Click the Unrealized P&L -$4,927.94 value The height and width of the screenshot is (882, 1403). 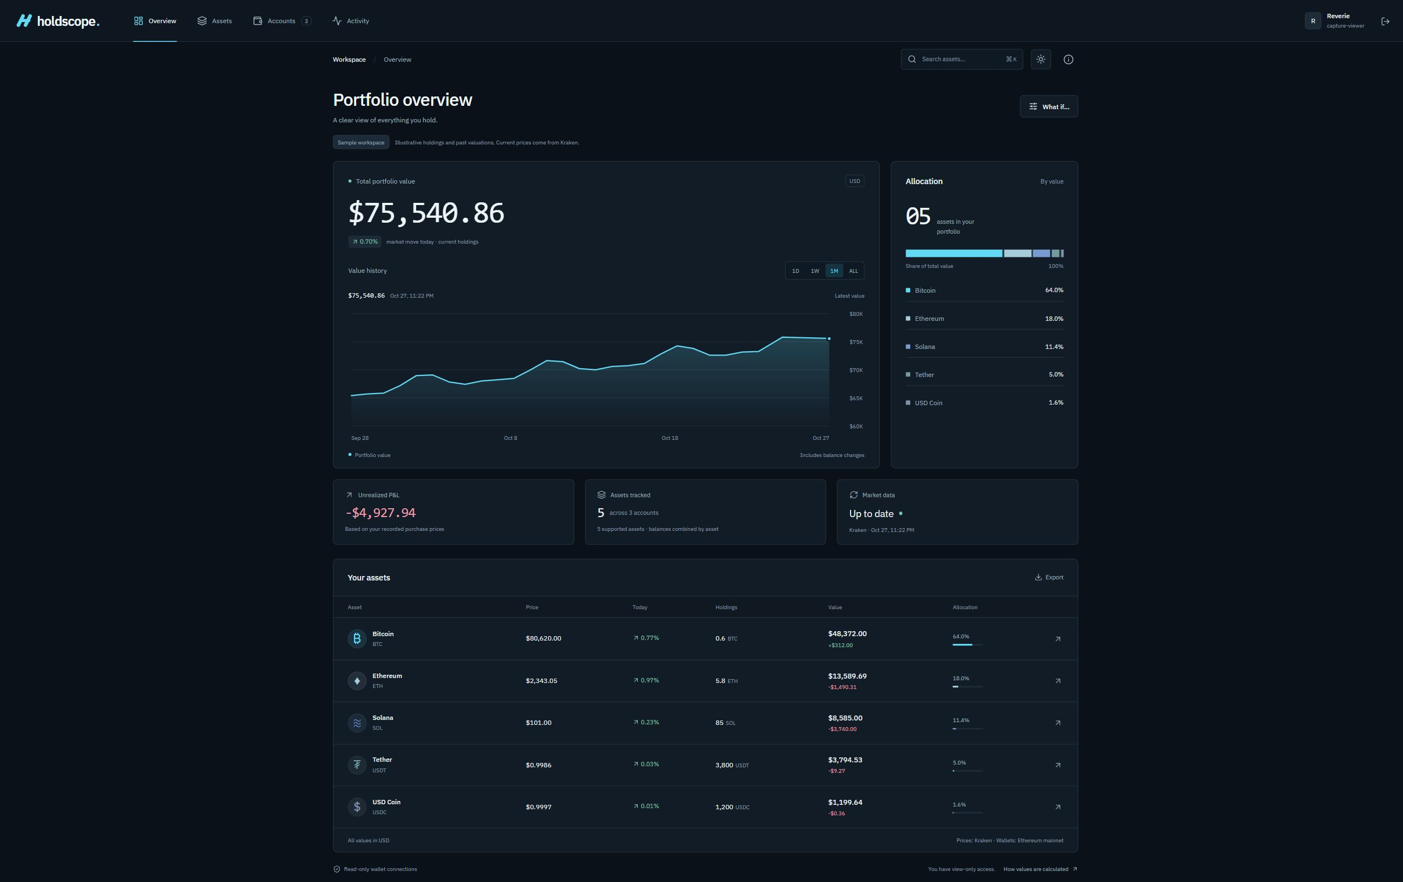coord(380,513)
